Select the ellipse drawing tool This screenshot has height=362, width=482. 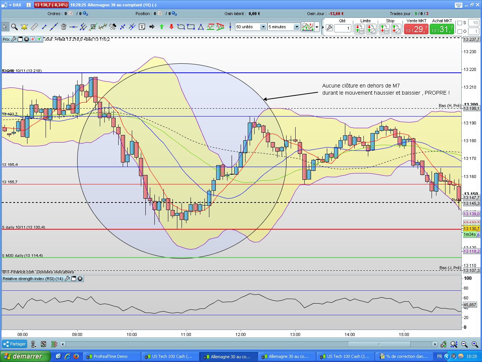(x=181, y=27)
